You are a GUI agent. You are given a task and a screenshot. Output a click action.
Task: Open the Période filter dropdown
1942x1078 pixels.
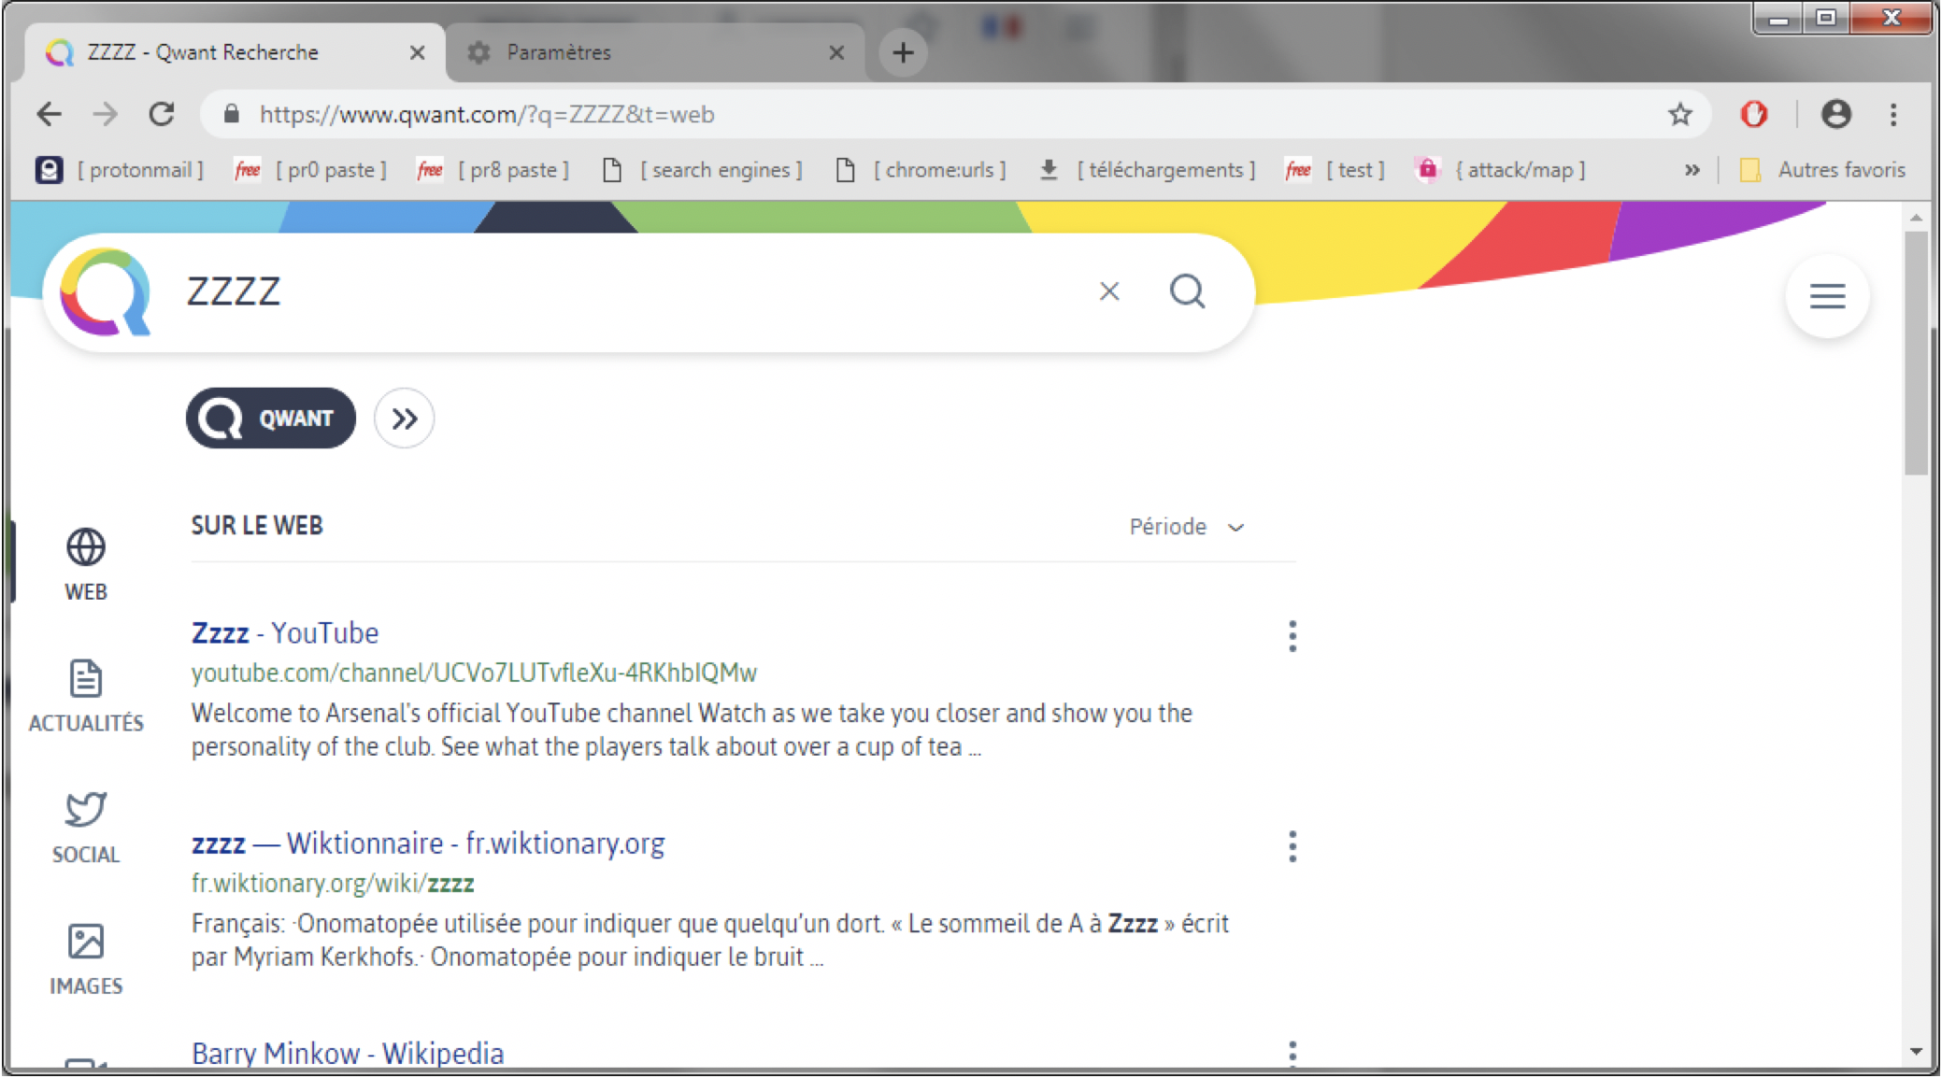[x=1186, y=527]
